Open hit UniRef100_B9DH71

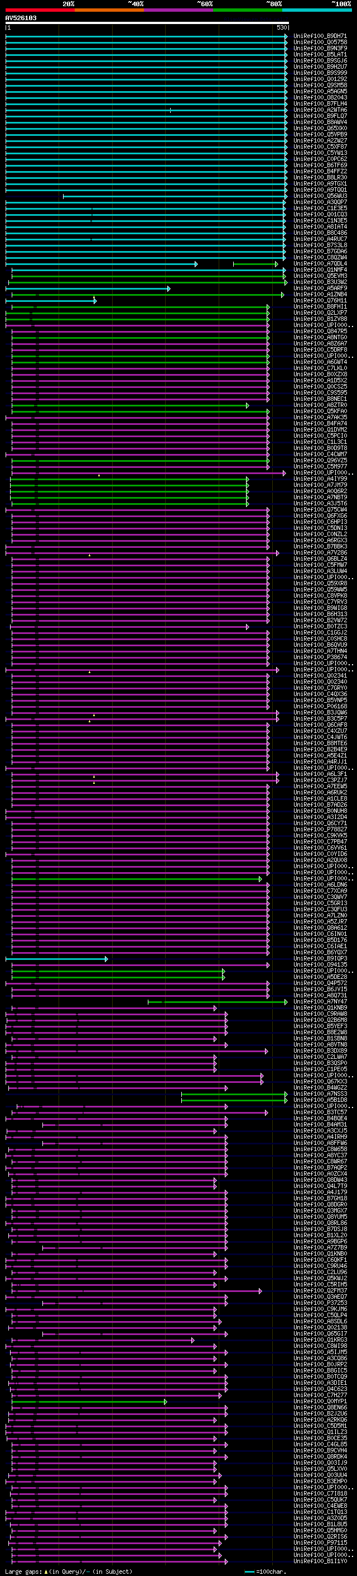tap(320, 36)
